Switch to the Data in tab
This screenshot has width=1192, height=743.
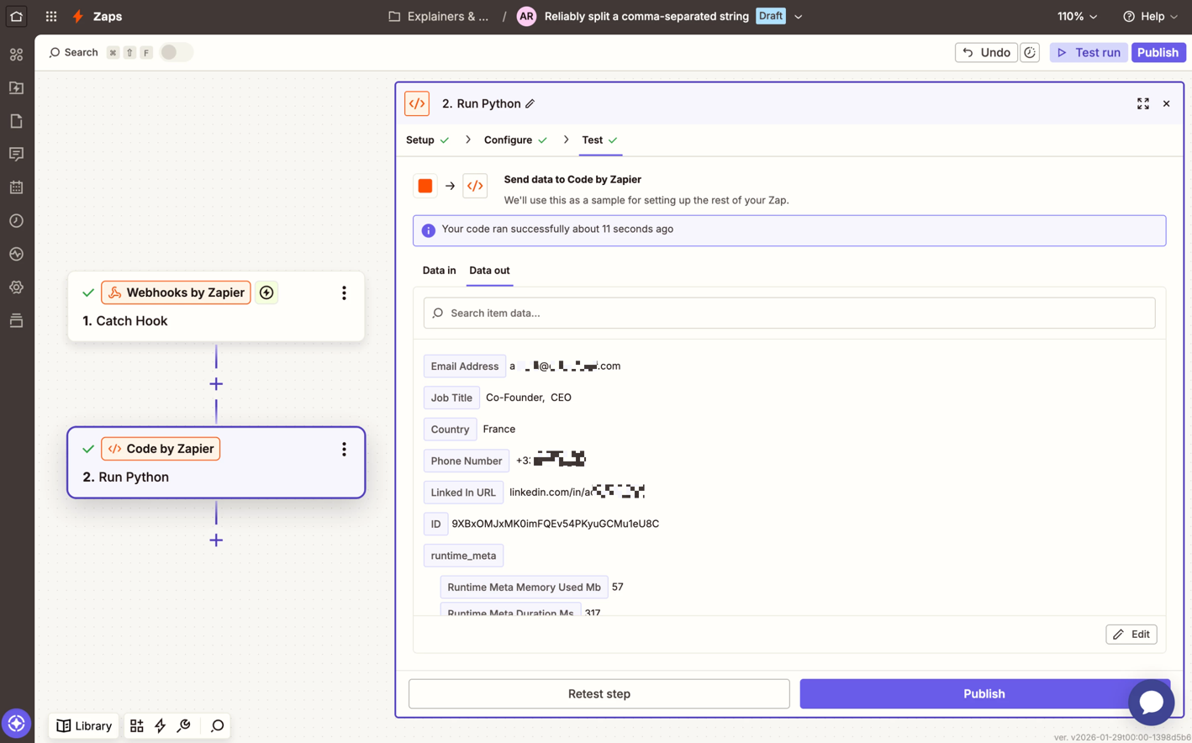[439, 271]
